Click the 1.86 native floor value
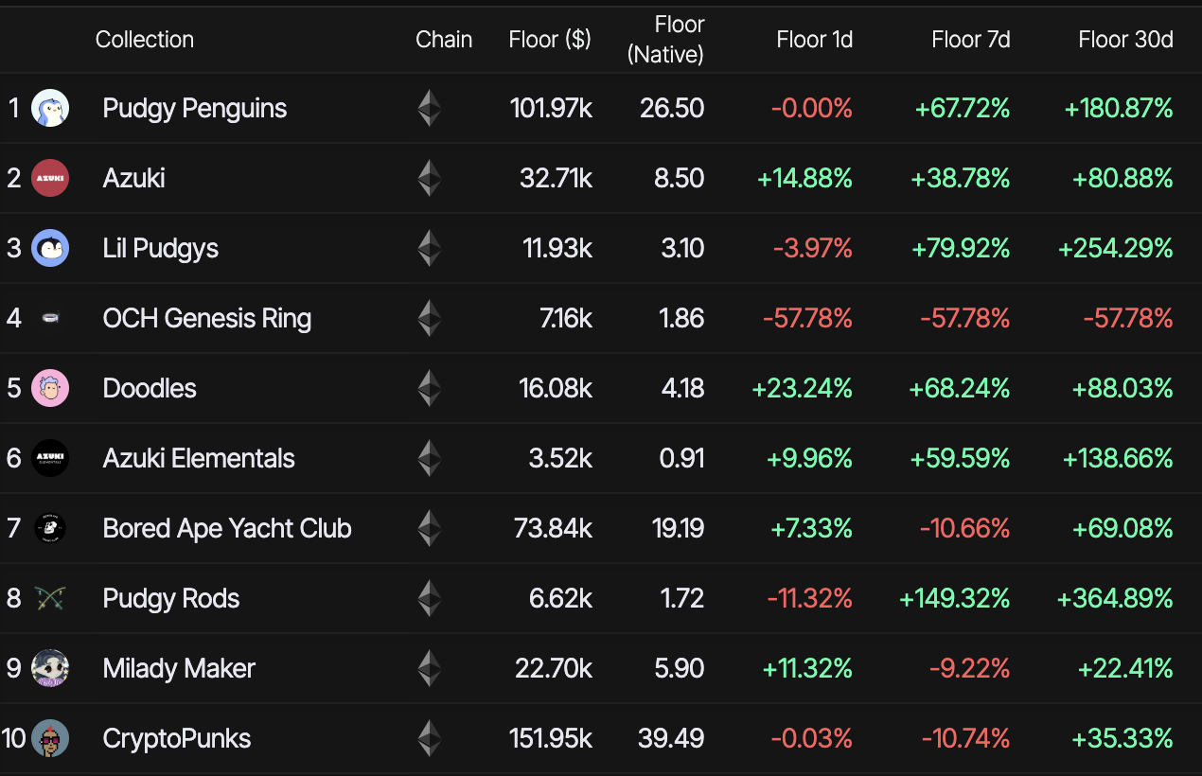Image resolution: width=1202 pixels, height=776 pixels. pos(681,318)
